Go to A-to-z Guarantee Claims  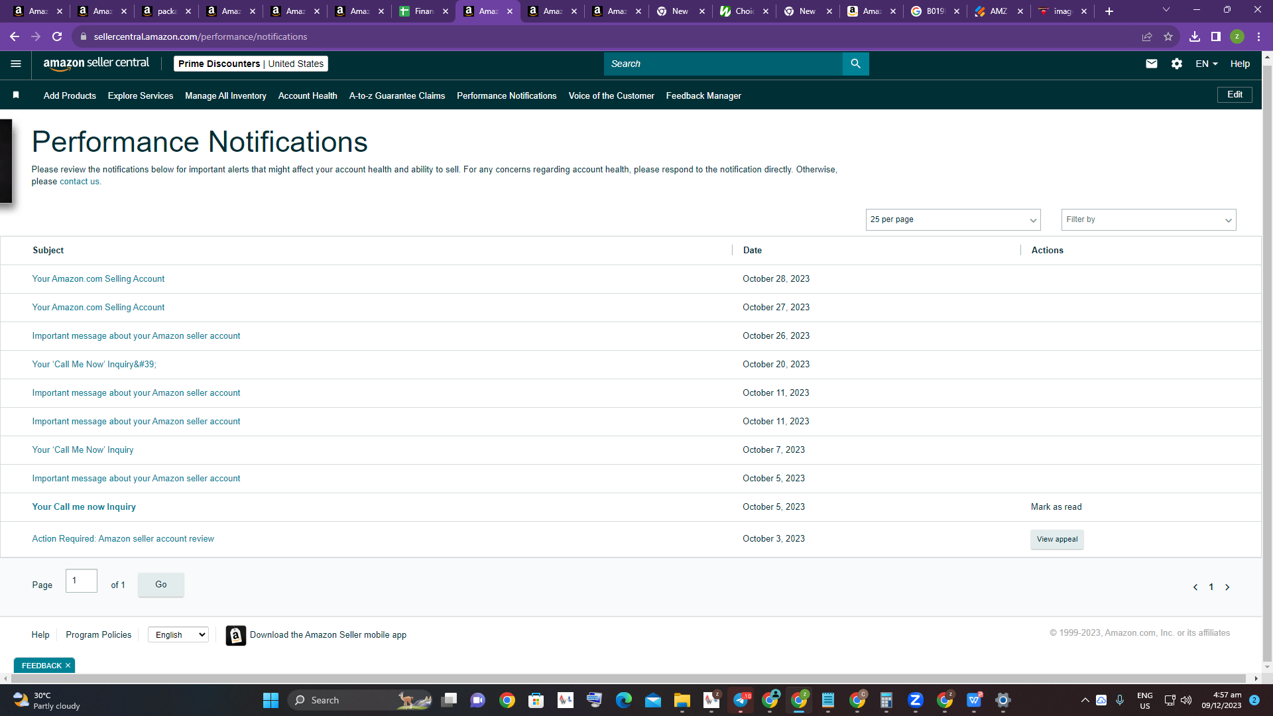[397, 95]
